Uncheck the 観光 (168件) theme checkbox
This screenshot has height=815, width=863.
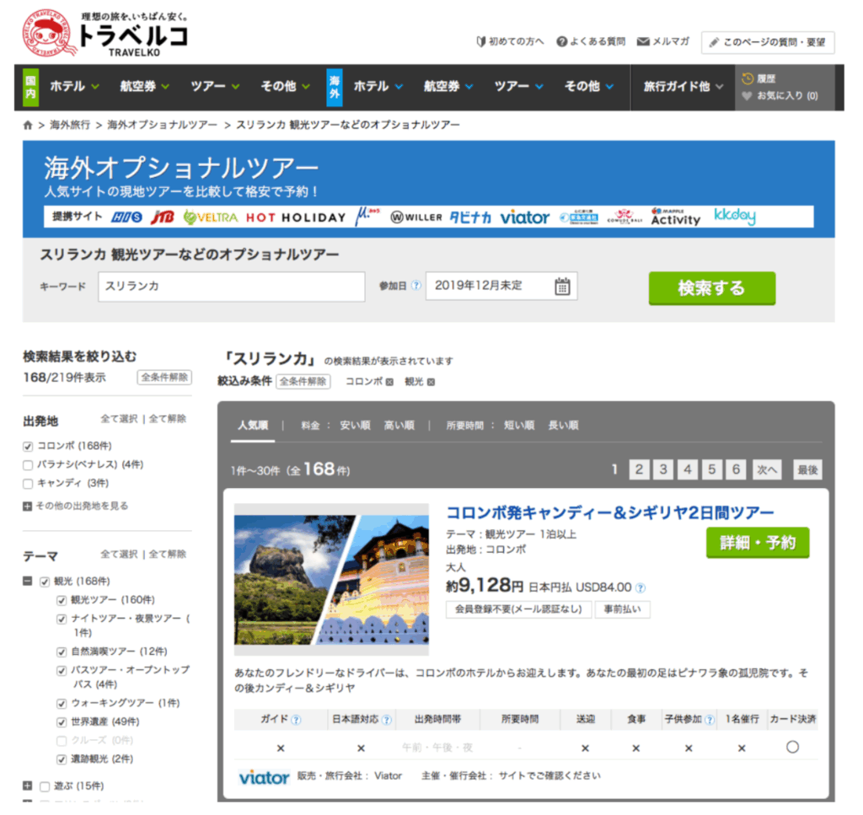[x=46, y=582]
